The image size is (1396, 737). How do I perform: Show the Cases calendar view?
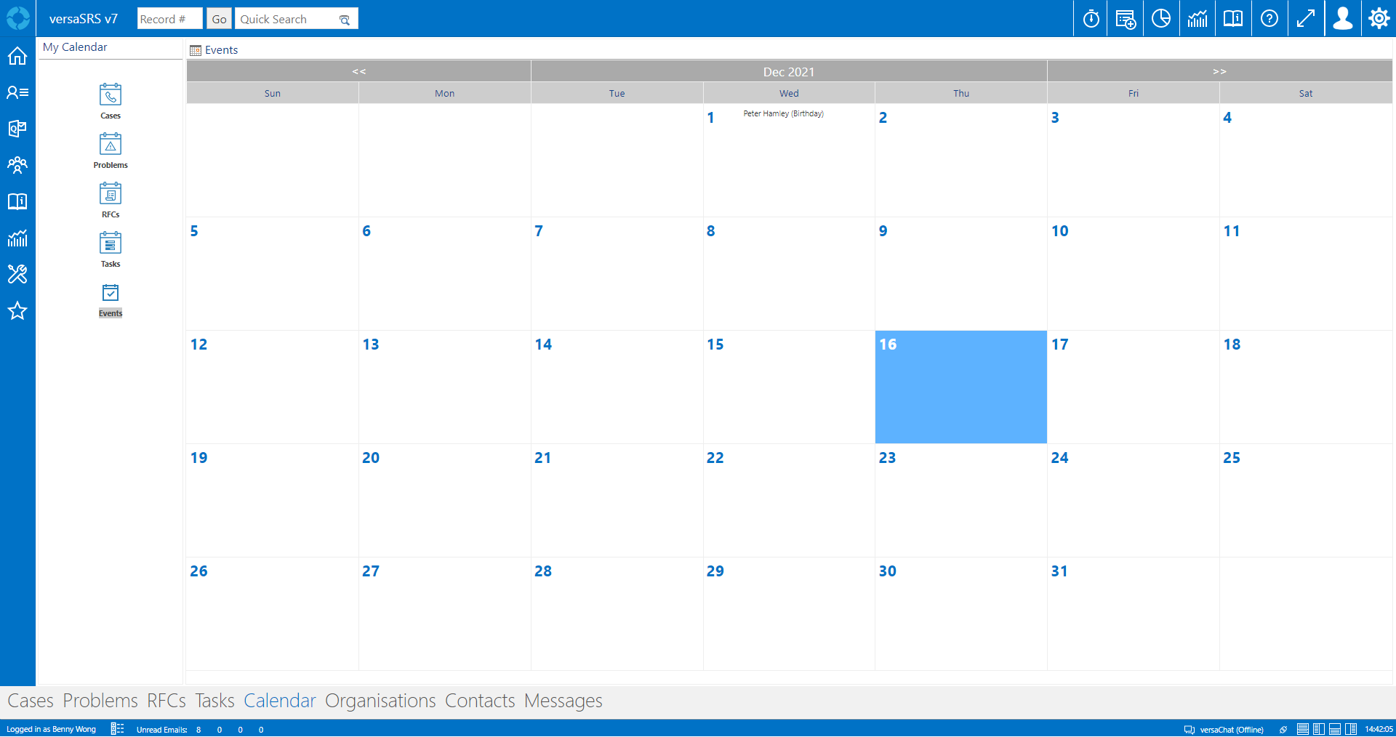[111, 101]
